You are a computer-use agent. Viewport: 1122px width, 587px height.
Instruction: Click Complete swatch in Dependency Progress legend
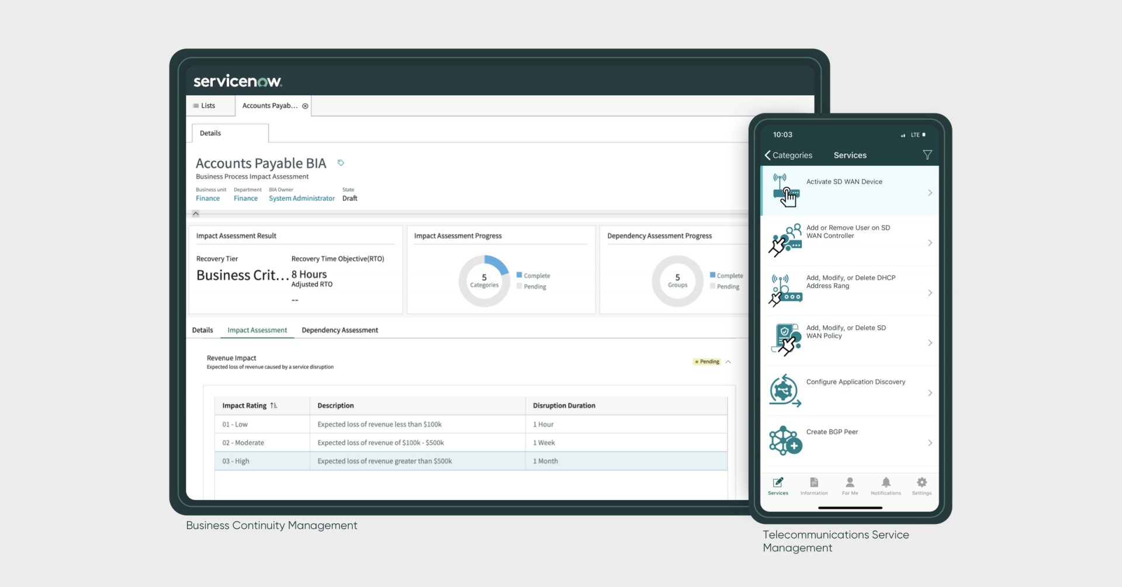tap(712, 275)
